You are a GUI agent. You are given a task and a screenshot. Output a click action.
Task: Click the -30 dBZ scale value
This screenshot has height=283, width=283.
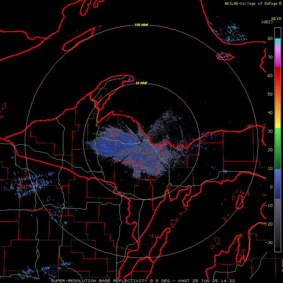click(x=269, y=243)
